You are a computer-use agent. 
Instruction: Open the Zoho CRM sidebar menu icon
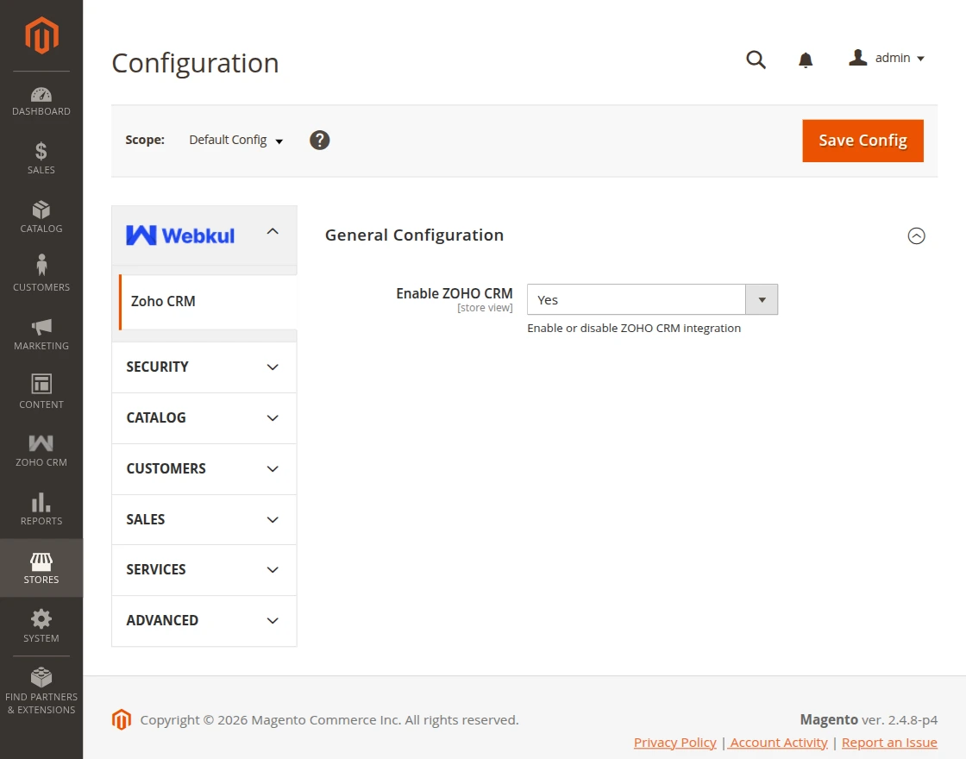pyautogui.click(x=41, y=451)
